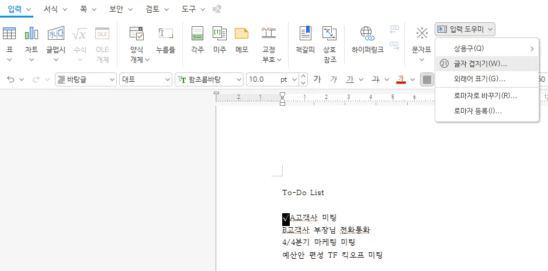
Task: Insert a chart using 차트 icon
Action: [x=32, y=34]
